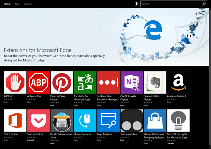Go to the Home tab
Image resolution: width=211 pixels, height=149 pixels.
[7, 4]
